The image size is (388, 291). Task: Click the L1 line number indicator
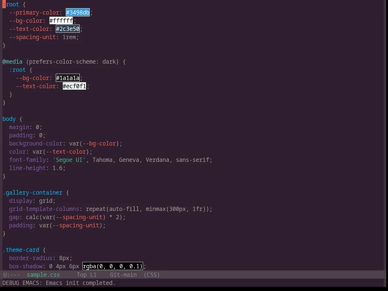tap(93, 275)
